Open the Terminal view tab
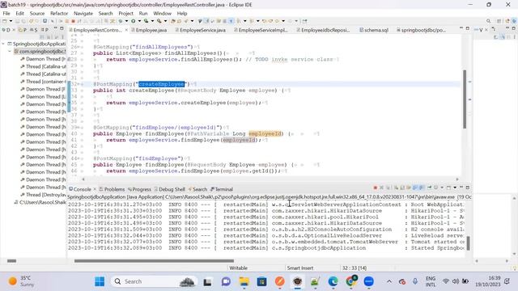 (222, 189)
